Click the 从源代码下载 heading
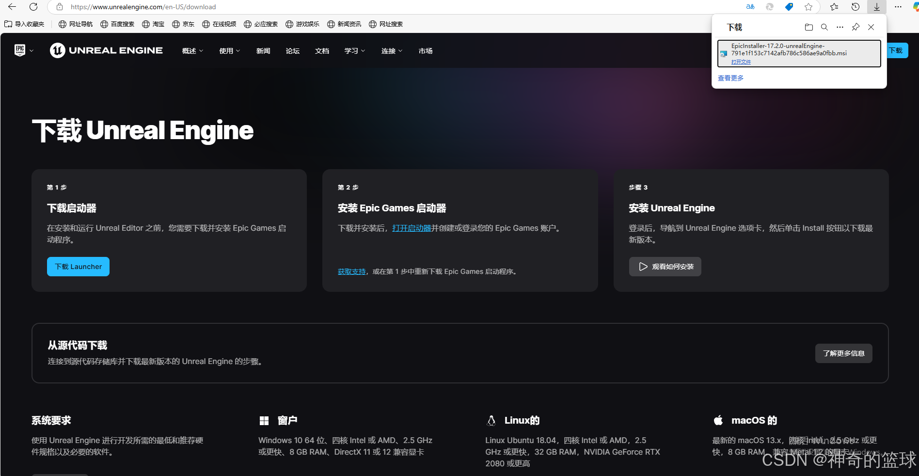Image resolution: width=919 pixels, height=476 pixels. click(78, 345)
